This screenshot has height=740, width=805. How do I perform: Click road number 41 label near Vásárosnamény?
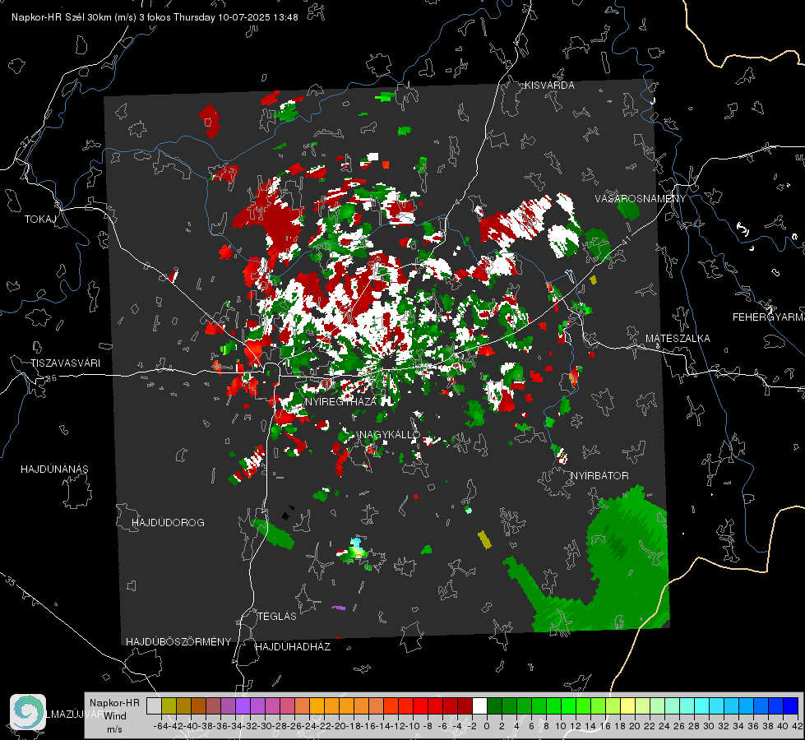tap(625, 242)
